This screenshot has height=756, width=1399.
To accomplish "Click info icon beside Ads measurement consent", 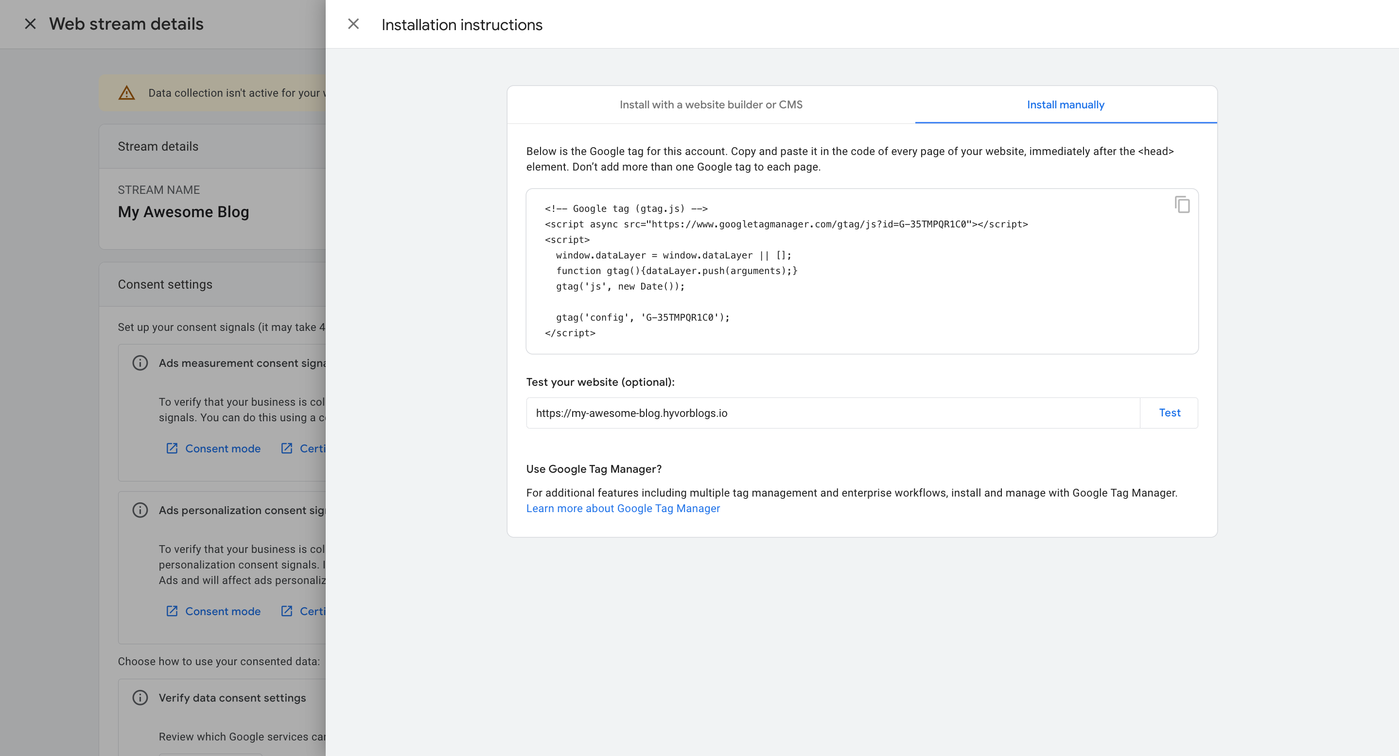I will click(x=140, y=362).
